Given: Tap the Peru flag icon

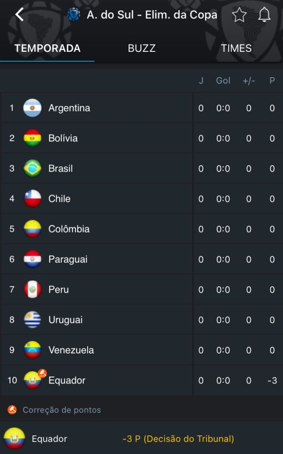Looking at the screenshot, I should 32,290.
